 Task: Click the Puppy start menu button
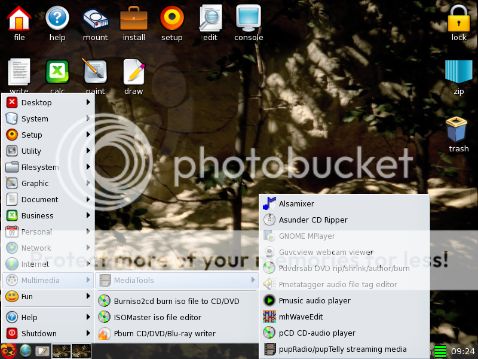click(x=8, y=351)
